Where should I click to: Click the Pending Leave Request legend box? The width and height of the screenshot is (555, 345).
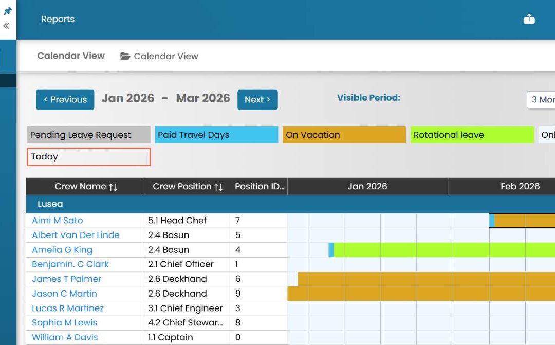[89, 135]
